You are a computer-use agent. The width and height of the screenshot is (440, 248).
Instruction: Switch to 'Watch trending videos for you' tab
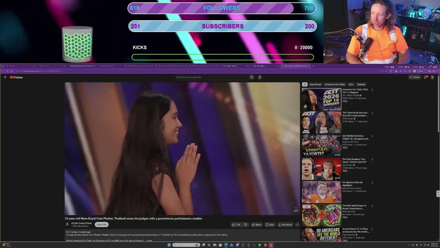[x=81, y=66]
